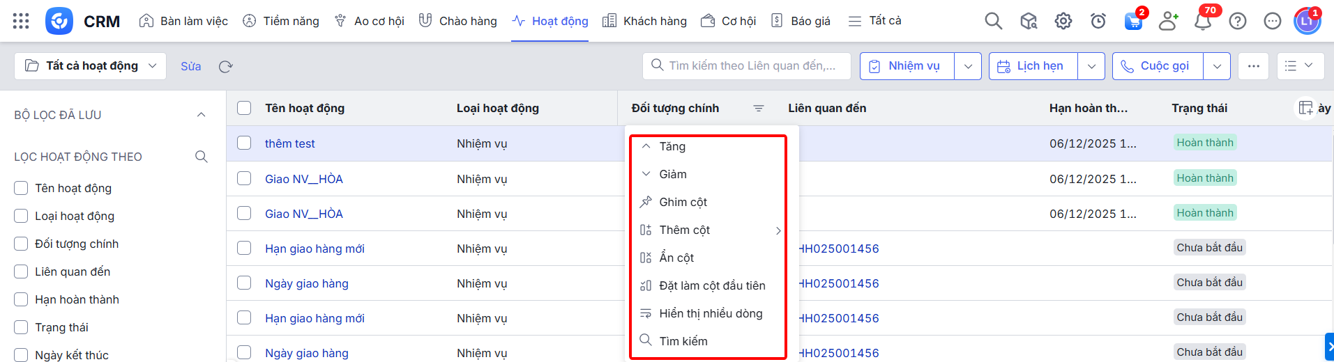
Task: Open the help question mark icon
Action: (x=1238, y=21)
